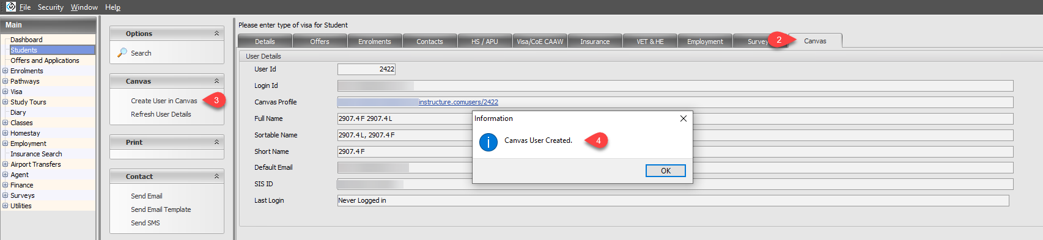Select Refresh User Details
Screen dimensions: 1043x240
pos(161,114)
